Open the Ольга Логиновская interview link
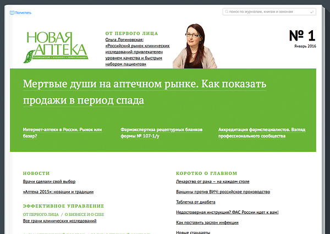This screenshot has width=330, height=234. coord(137,52)
